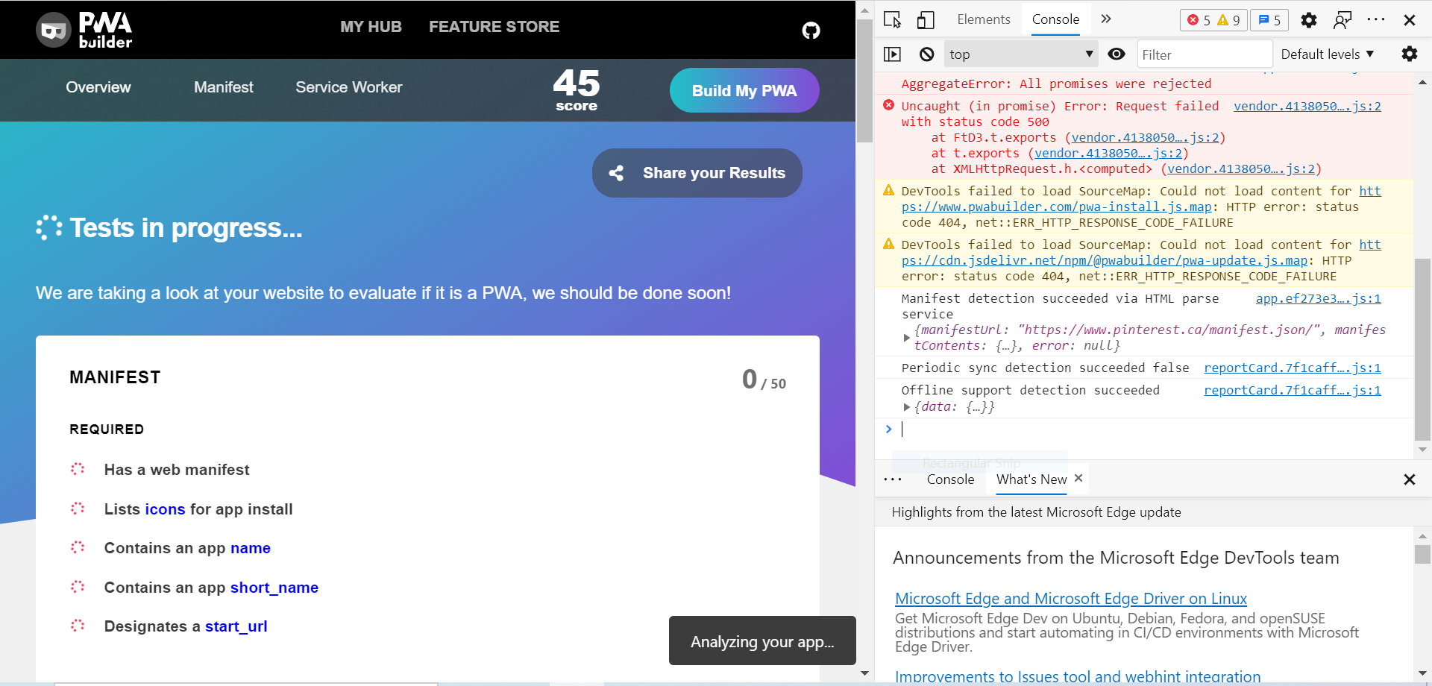Clear the console messages
The image size is (1432, 686).
pos(926,54)
